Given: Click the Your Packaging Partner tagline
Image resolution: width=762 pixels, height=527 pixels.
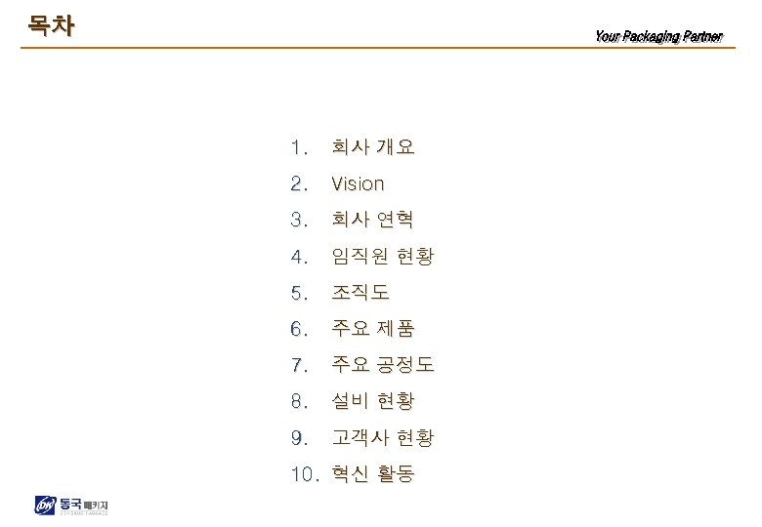Looking at the screenshot, I should [657, 37].
